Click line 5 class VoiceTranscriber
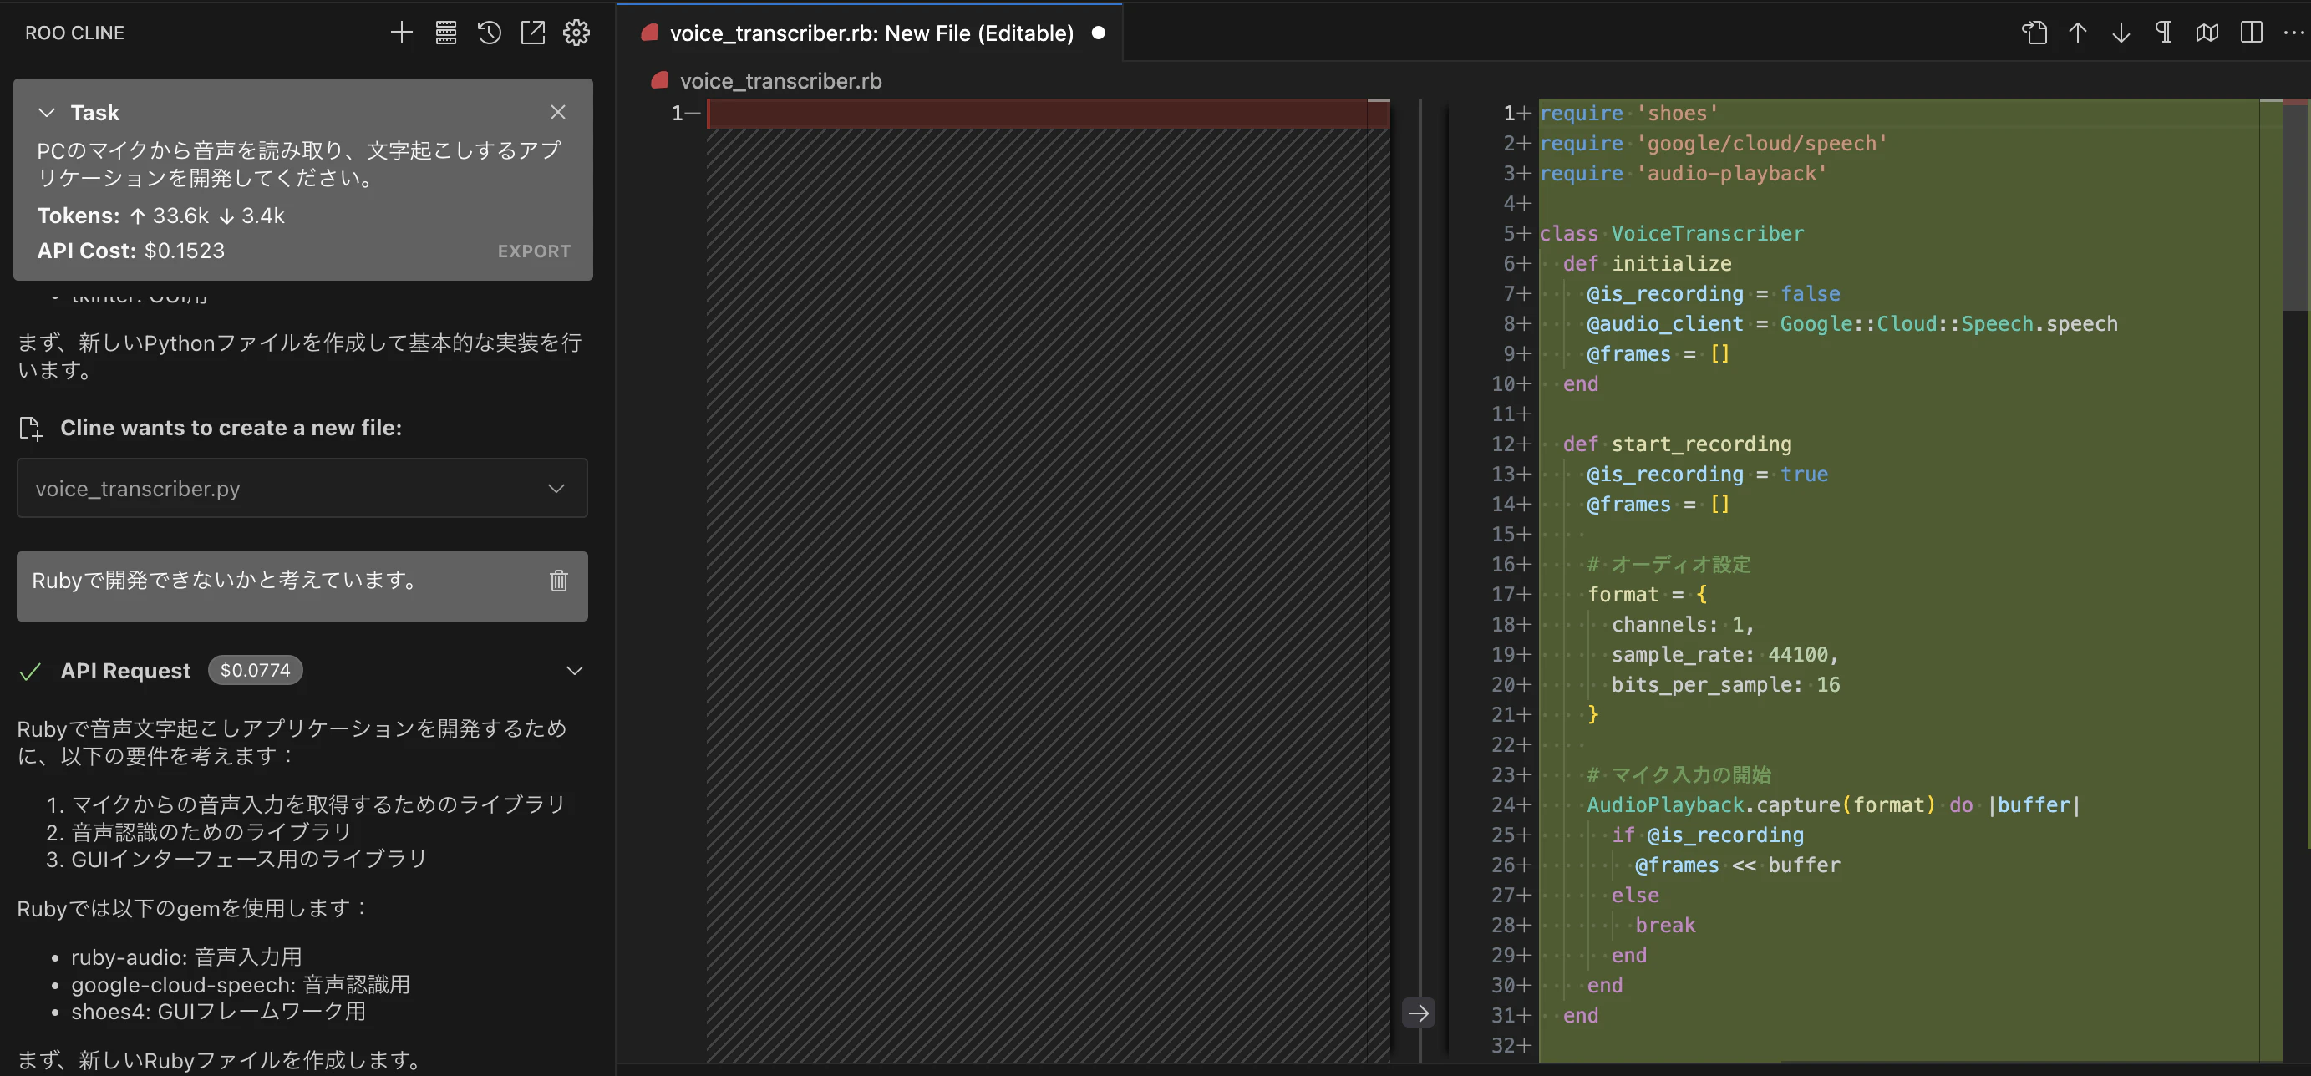The height and width of the screenshot is (1076, 2311). (1670, 234)
